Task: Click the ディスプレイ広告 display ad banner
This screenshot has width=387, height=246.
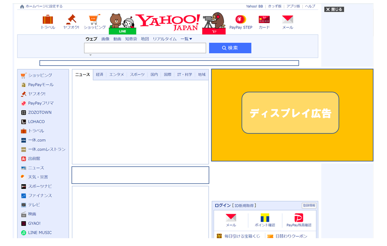Action: 292,115
